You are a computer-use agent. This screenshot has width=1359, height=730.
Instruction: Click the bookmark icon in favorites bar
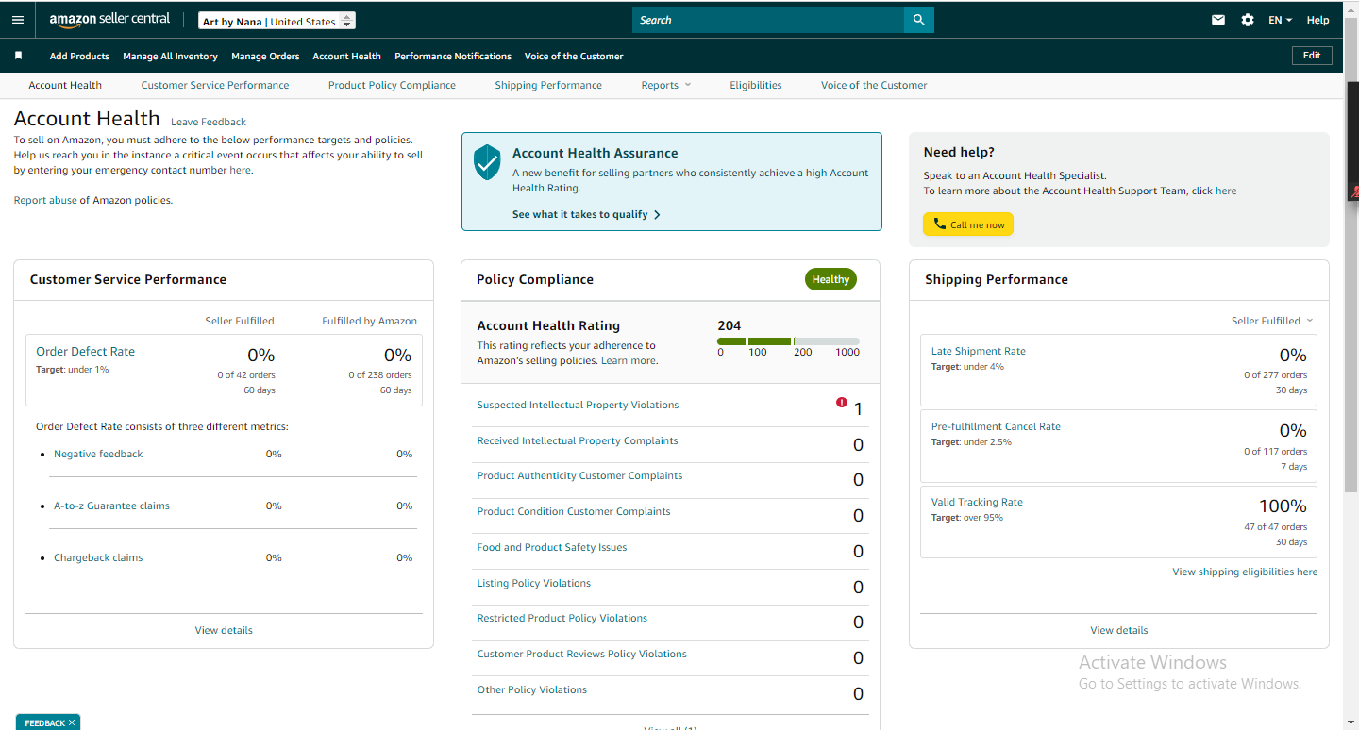(x=18, y=56)
